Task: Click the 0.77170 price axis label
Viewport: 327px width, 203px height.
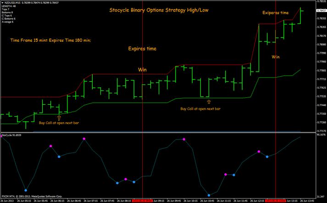Action: 322,131
